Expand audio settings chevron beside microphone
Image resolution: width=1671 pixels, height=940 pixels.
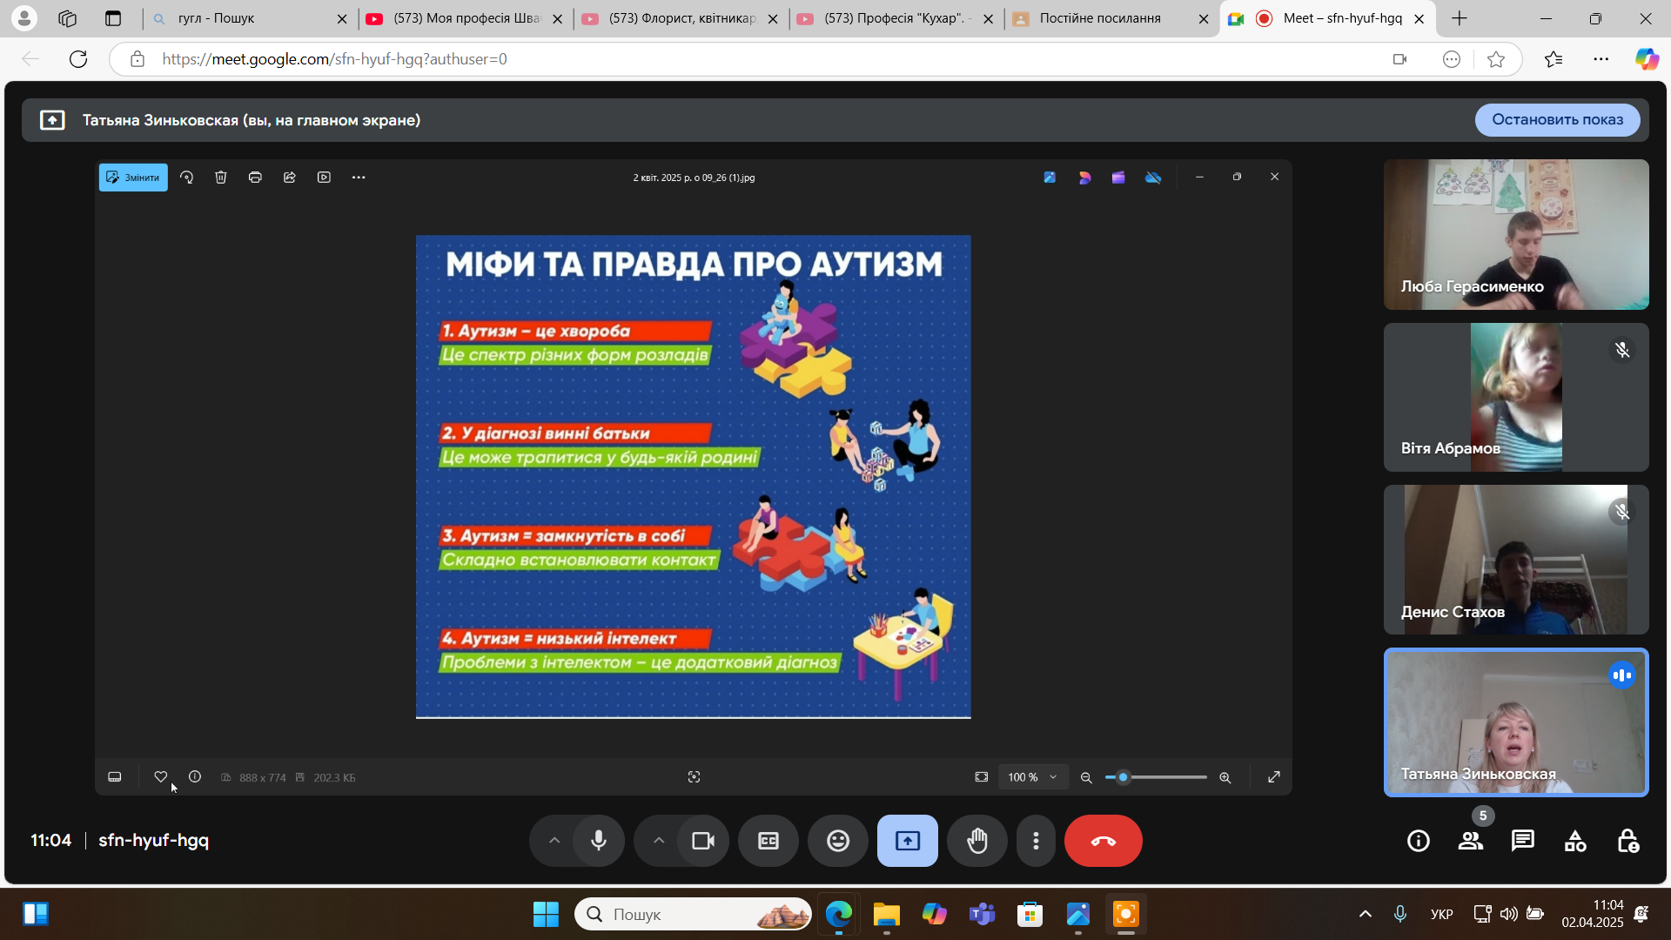pos(554,841)
